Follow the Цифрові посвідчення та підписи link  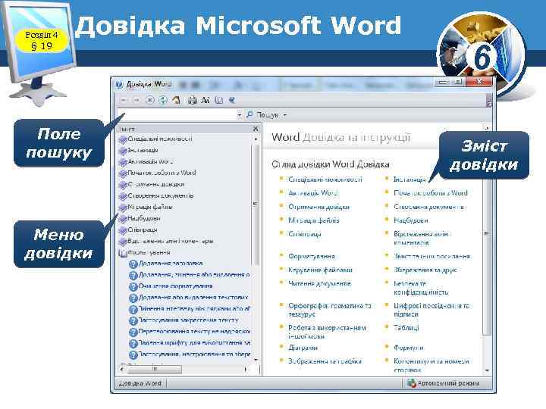pos(431,310)
